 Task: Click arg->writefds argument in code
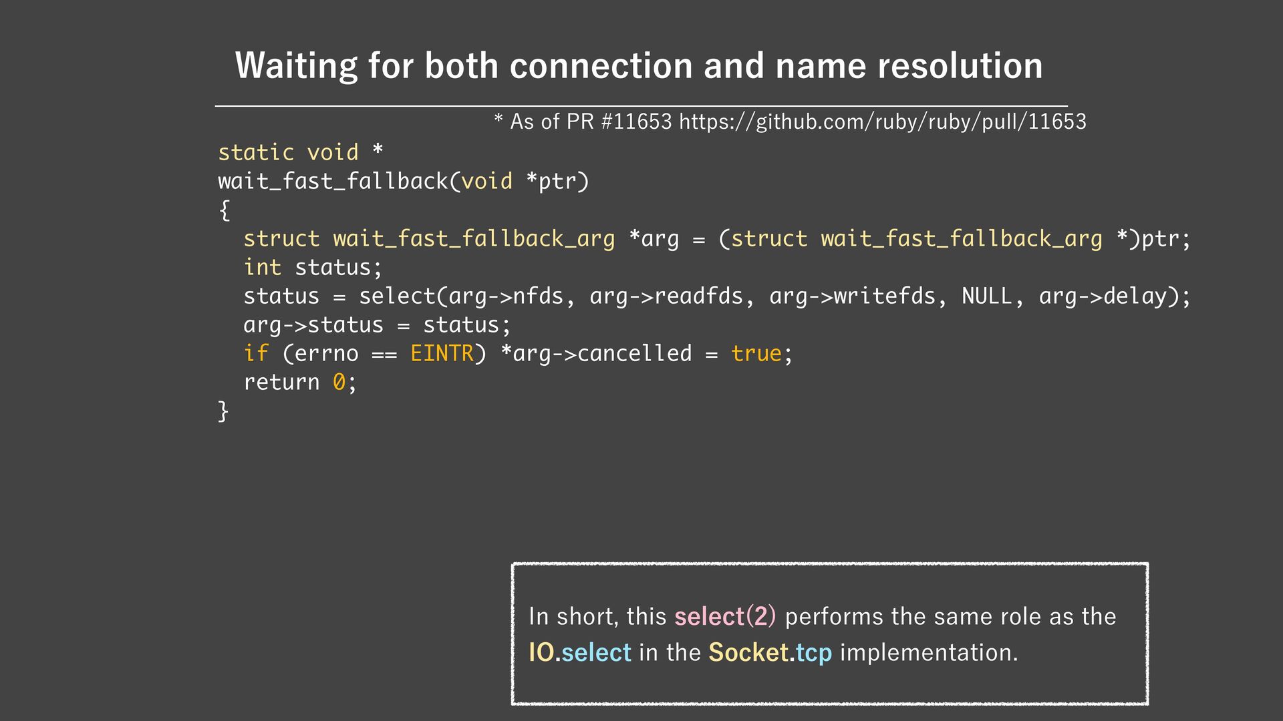851,296
